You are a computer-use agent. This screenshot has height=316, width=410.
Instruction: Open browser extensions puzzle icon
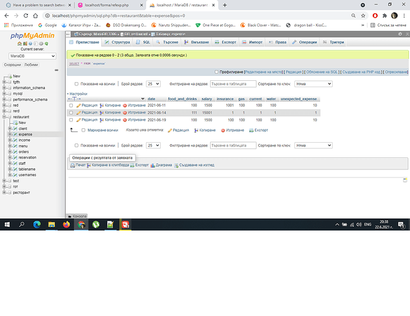(x=385, y=16)
